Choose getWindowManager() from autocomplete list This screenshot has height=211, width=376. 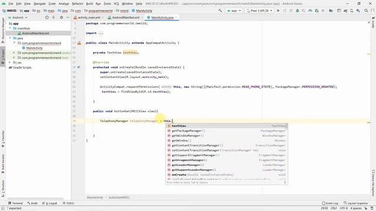(227, 135)
